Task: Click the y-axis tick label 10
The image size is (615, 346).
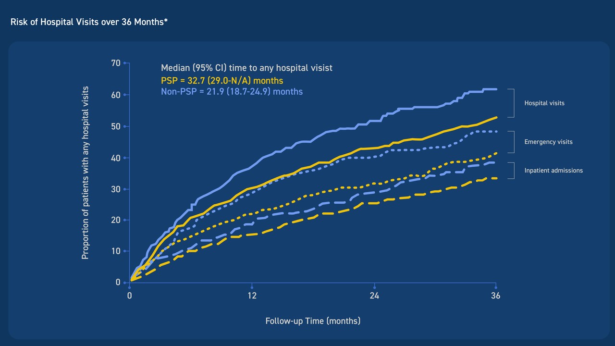Action: pos(115,251)
